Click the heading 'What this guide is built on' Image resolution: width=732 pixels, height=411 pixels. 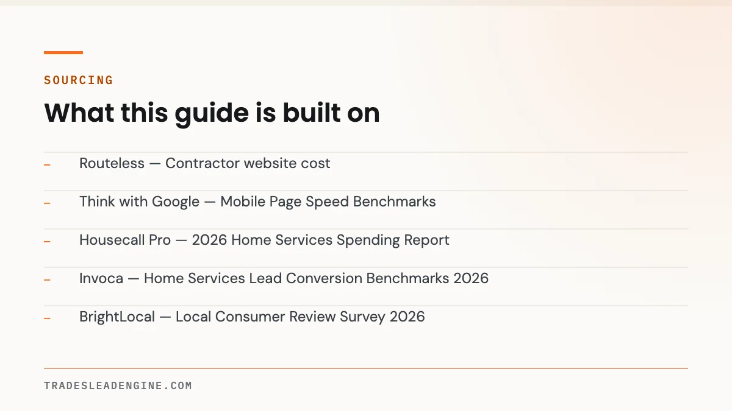click(212, 113)
